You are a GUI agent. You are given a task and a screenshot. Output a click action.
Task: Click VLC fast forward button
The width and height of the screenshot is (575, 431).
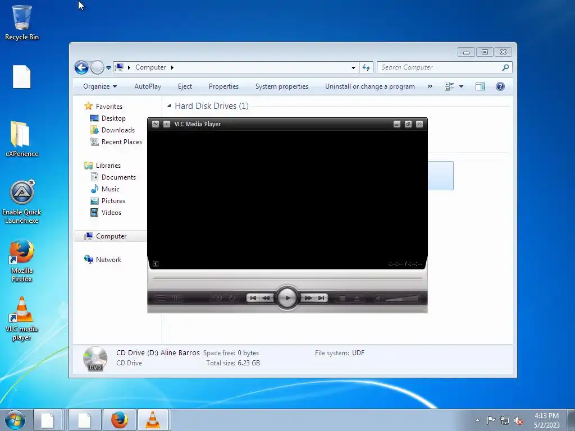[x=308, y=298]
